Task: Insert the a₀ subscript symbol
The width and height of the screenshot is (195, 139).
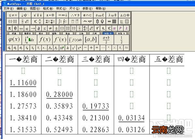Action: pyautogui.click(x=9, y=48)
